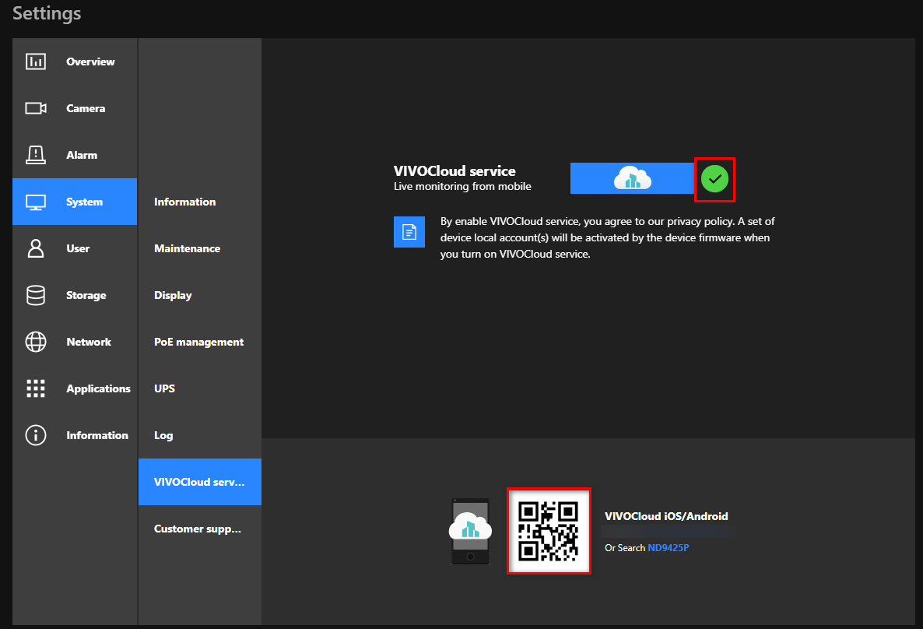This screenshot has width=923, height=629.
Task: Click the Storage database icon
Action: 36,295
